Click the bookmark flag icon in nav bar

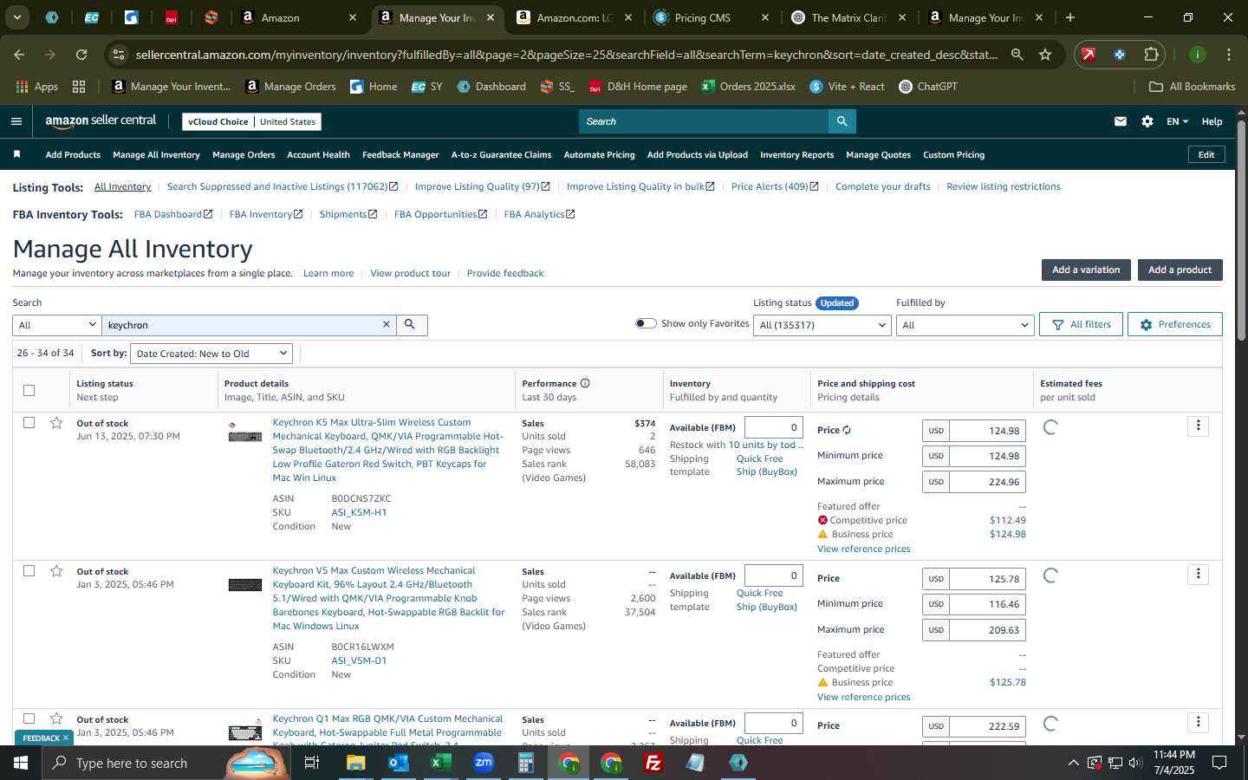[x=16, y=154]
